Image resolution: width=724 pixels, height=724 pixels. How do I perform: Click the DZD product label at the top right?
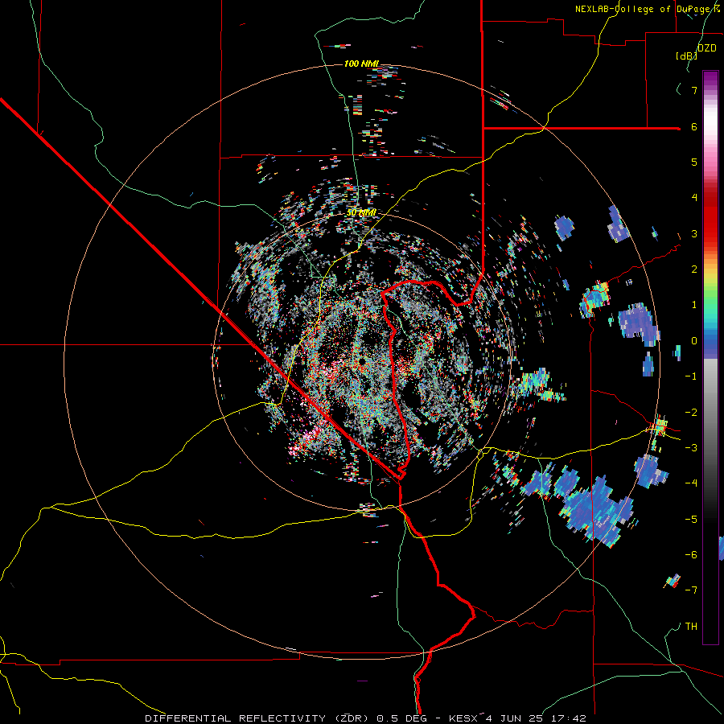707,47
